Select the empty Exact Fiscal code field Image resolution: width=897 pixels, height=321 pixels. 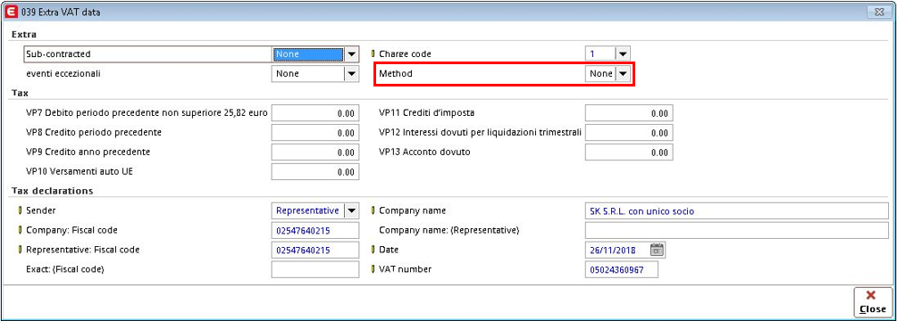315,269
